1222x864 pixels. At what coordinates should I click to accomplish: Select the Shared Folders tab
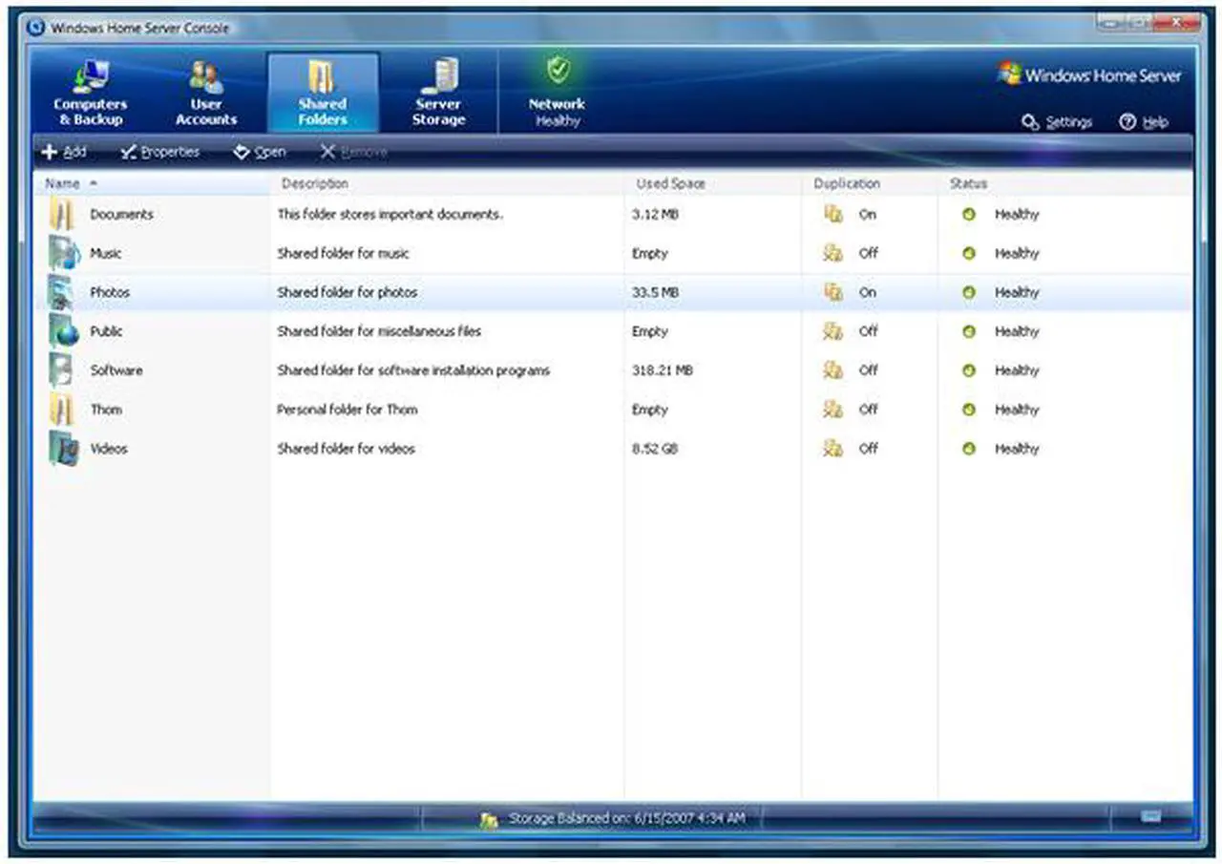pos(323,93)
